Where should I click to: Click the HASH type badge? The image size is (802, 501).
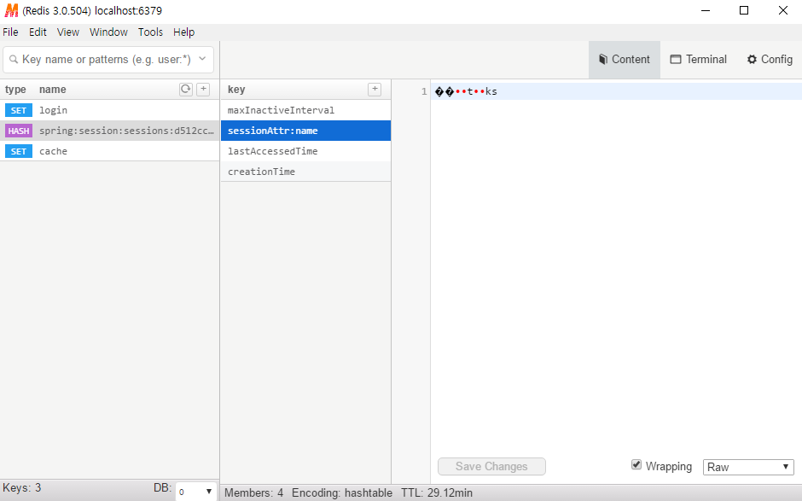[19, 131]
